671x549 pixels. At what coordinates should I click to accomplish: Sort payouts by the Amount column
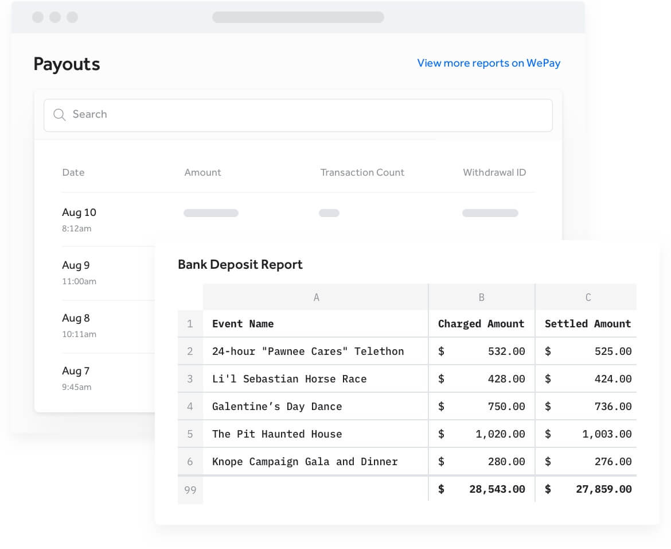click(x=202, y=172)
